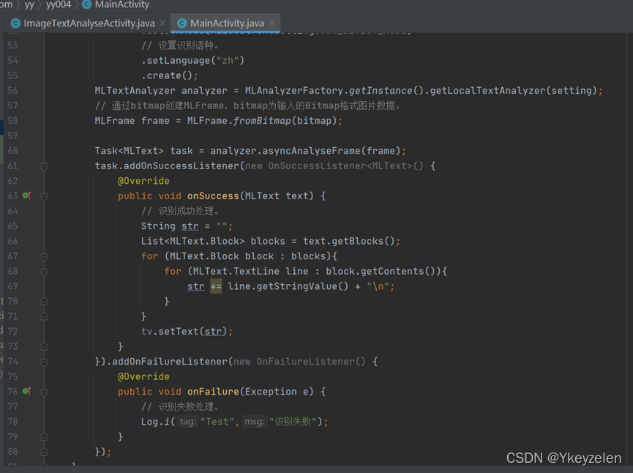Close the ImageTextAnalyseActivity.java tab

(162, 23)
